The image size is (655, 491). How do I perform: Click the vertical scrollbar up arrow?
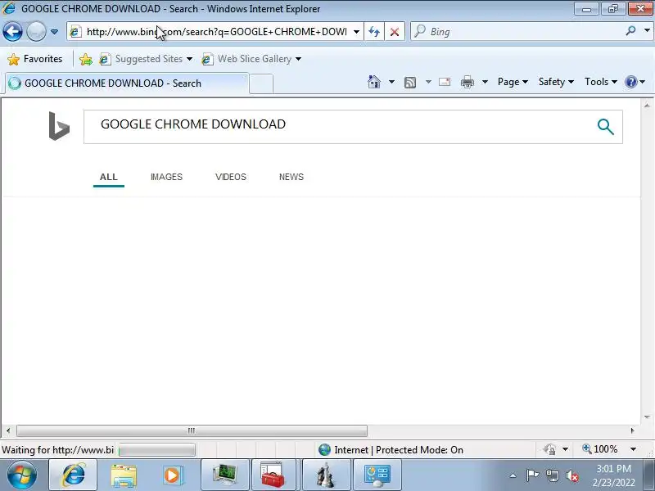coord(647,106)
